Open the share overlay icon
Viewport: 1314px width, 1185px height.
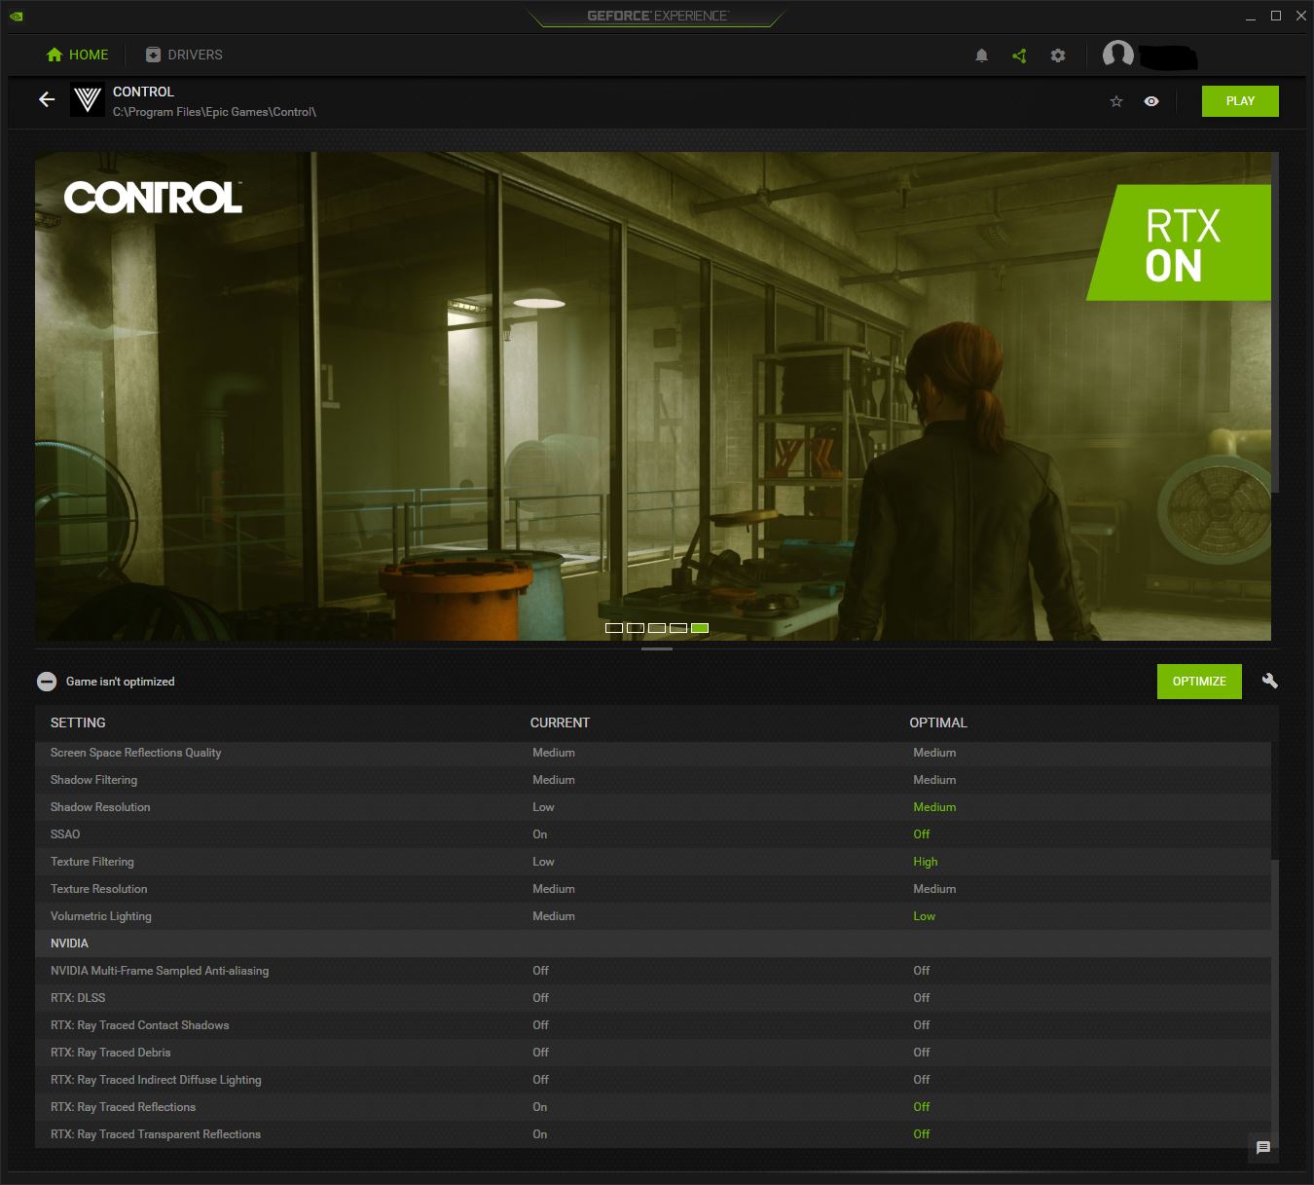[1019, 56]
